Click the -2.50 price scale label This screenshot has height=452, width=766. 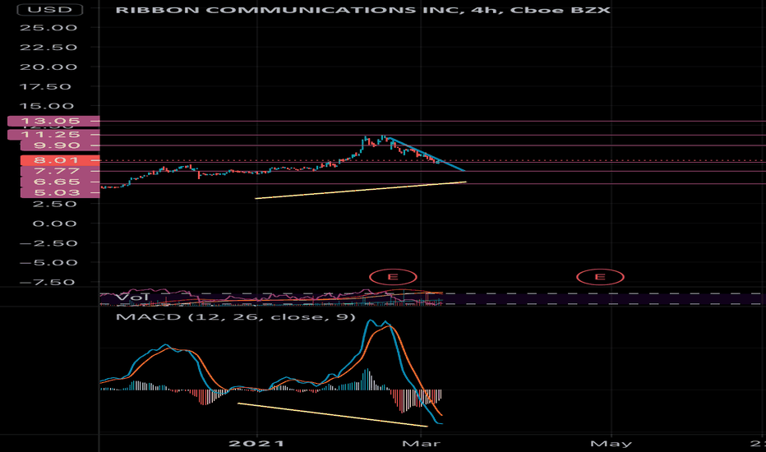(x=48, y=243)
